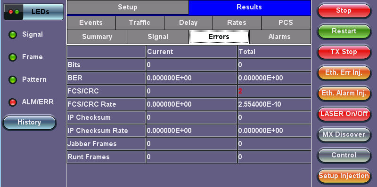Click the Runt Frames current value

[192, 157]
